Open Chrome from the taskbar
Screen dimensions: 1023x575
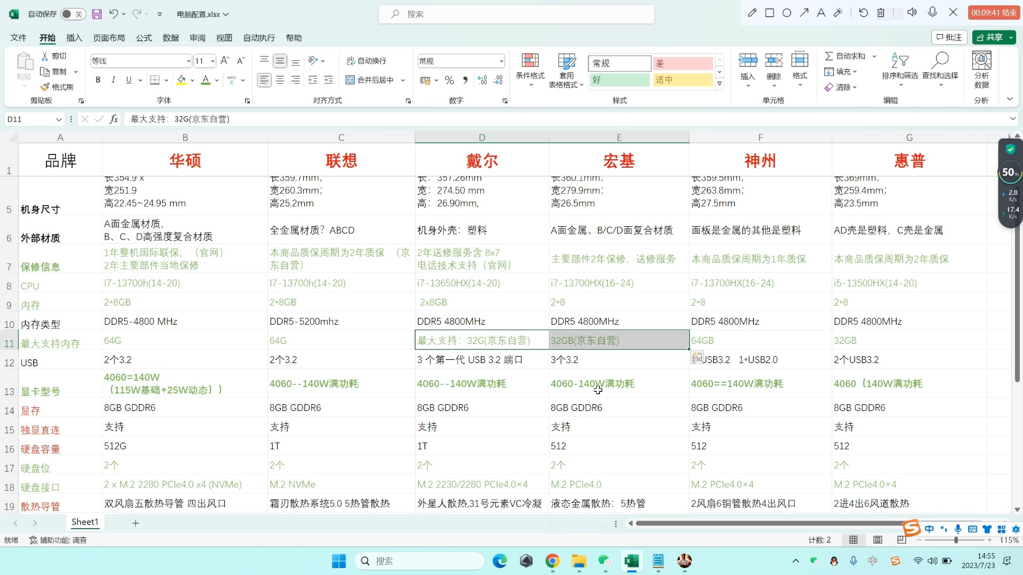(552, 561)
